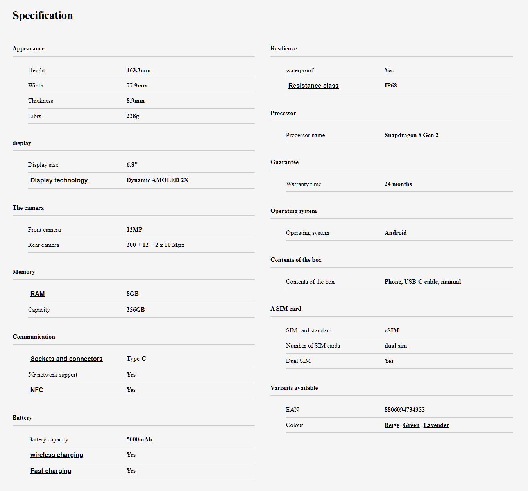Open the wireless charging link
528x491 pixels.
click(57, 455)
